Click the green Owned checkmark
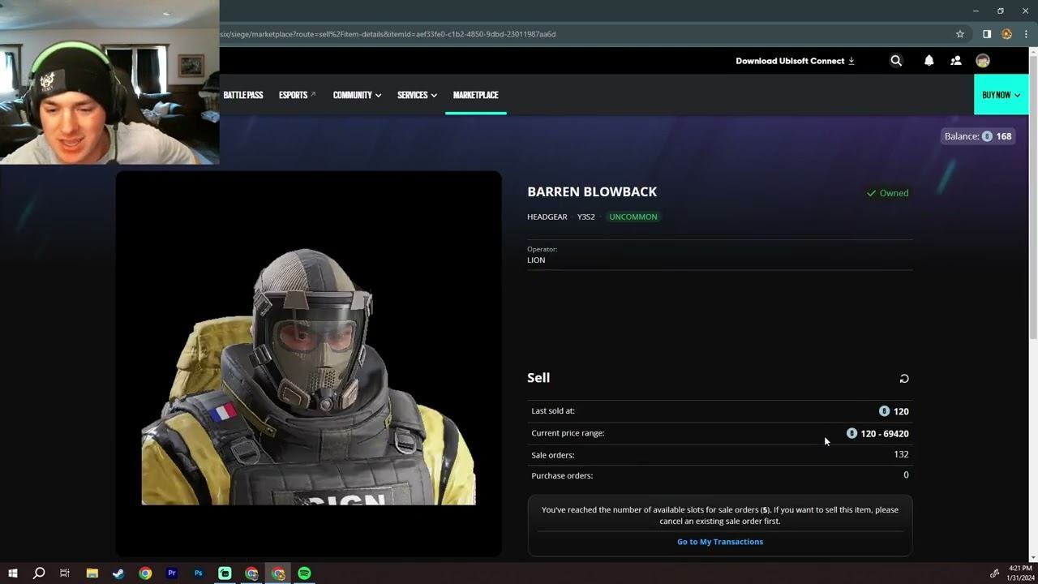 [871, 193]
